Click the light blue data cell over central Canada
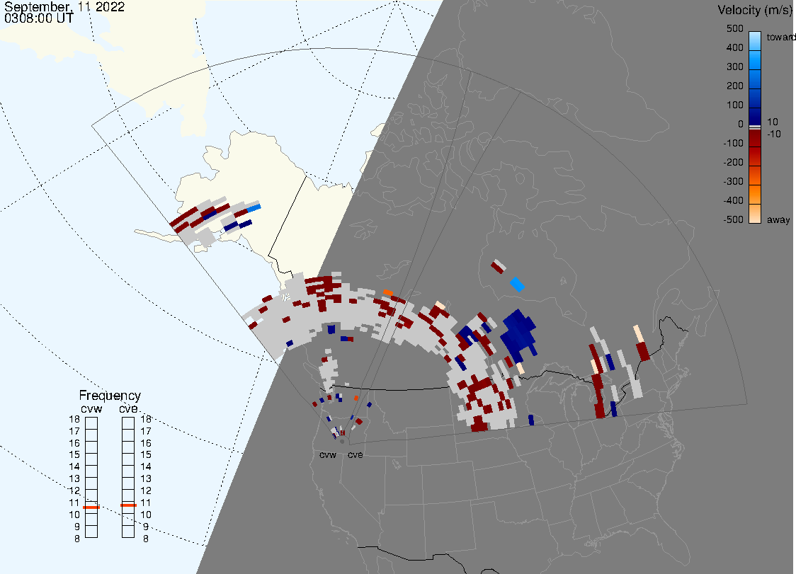 tap(517, 285)
